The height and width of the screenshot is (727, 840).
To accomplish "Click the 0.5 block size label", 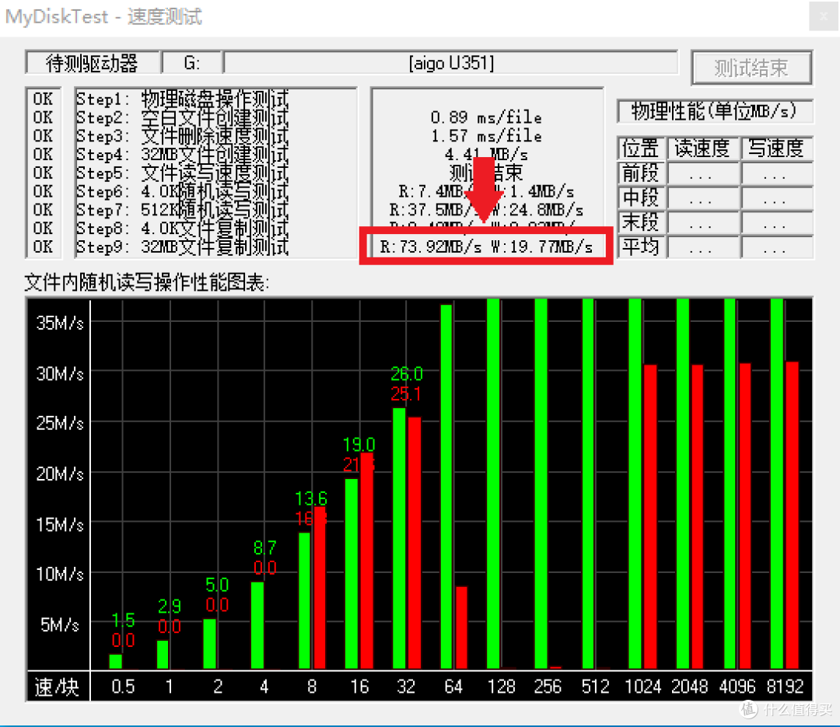I will pos(123,687).
